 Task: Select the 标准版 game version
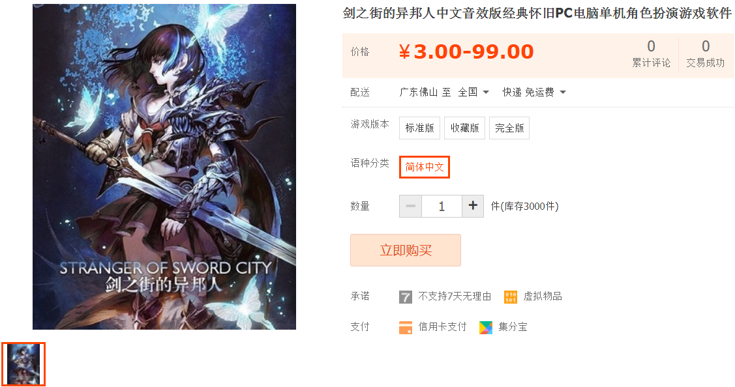(419, 128)
